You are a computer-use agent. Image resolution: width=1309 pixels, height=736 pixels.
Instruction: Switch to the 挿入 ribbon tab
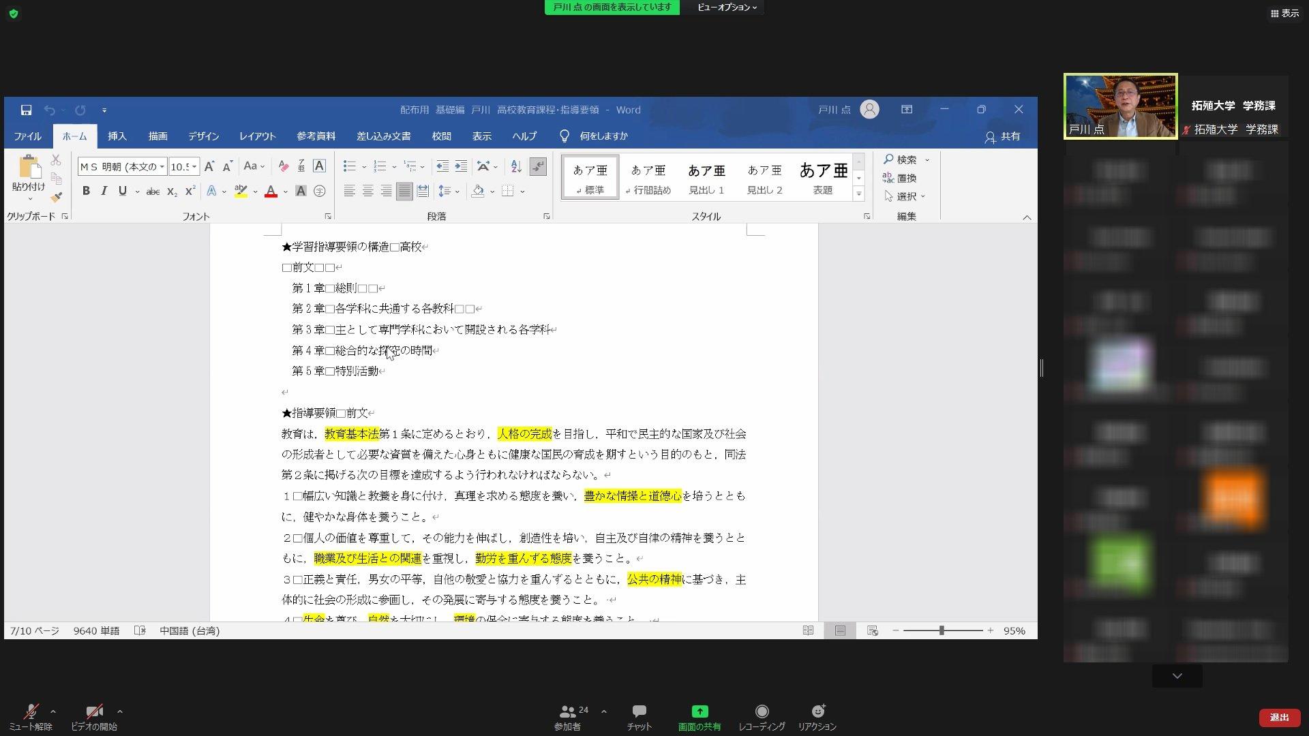click(x=117, y=136)
